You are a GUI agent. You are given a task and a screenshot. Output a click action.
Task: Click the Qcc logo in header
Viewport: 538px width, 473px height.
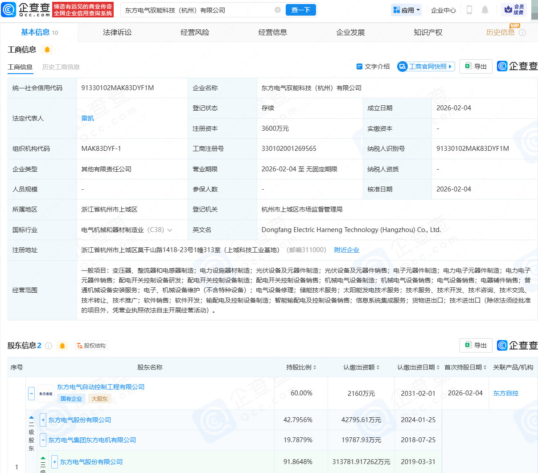tap(26, 9)
